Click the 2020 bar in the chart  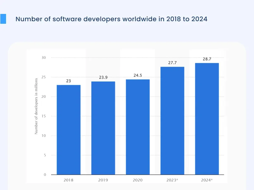coord(138,126)
